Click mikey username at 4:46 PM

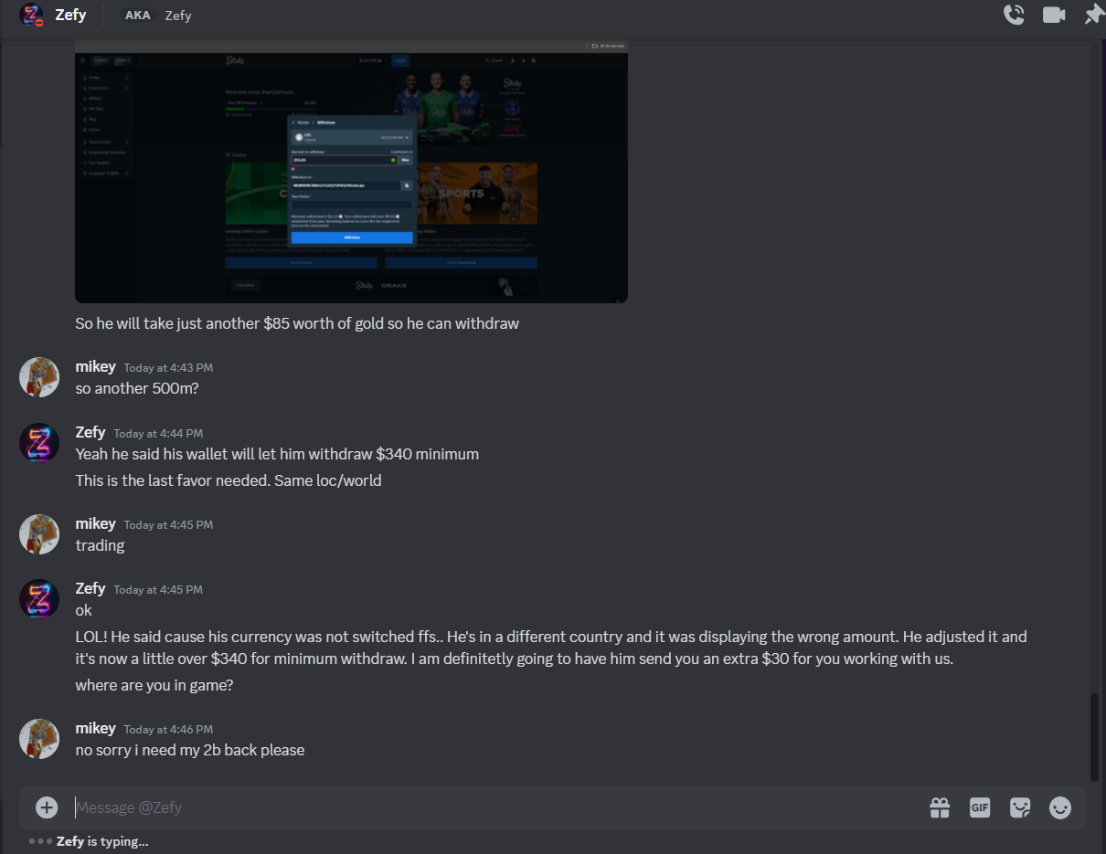pos(95,728)
